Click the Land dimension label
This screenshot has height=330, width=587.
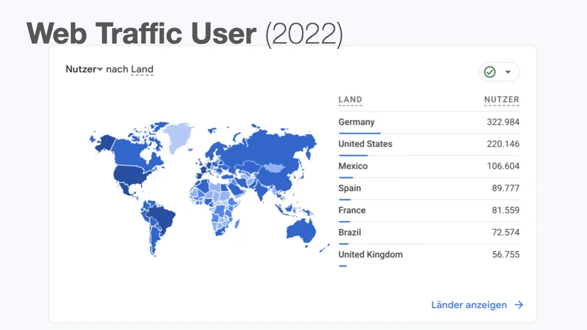tap(142, 69)
